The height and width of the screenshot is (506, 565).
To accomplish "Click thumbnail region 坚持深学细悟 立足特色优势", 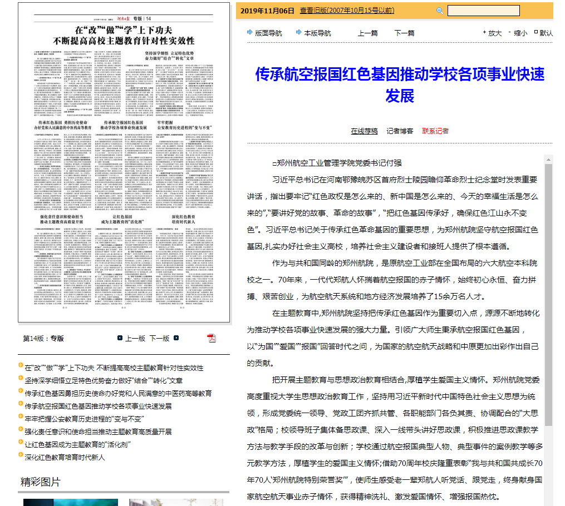I will coord(169,56).
